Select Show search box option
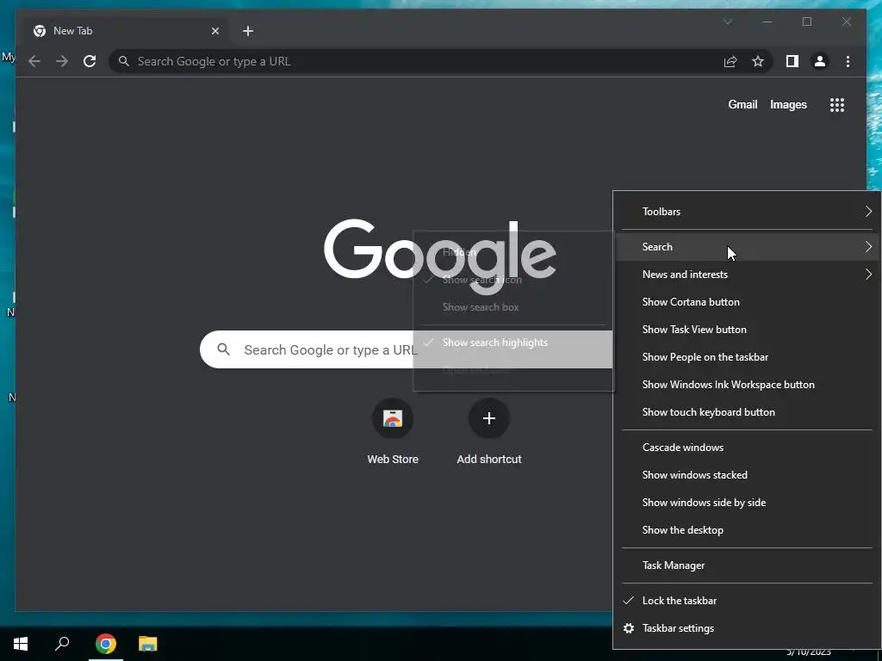Screen dimensions: 882x661 point(513,307)
